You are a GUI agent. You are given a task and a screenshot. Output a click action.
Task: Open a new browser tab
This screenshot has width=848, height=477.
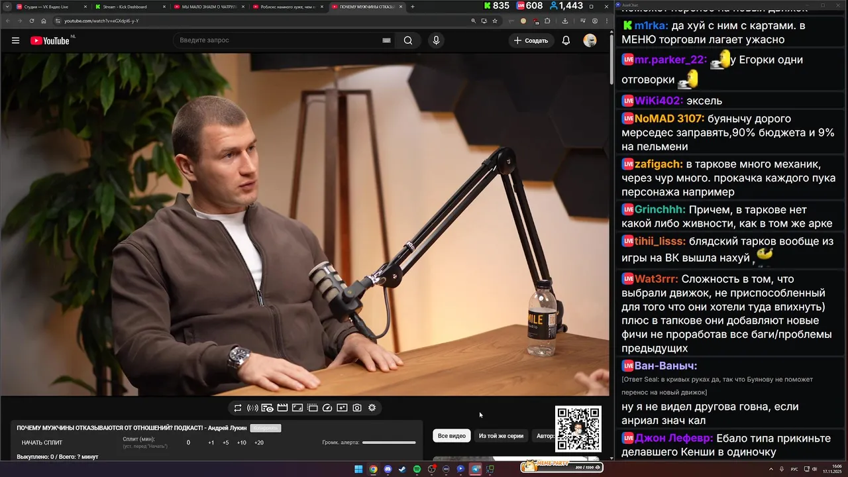tap(413, 7)
